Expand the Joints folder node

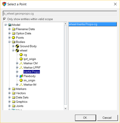(9, 106)
